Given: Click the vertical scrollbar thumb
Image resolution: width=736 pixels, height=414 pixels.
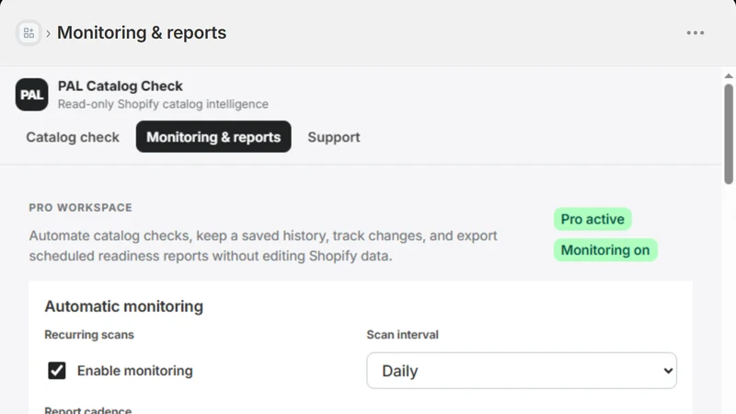Looking at the screenshot, I should pos(729,133).
